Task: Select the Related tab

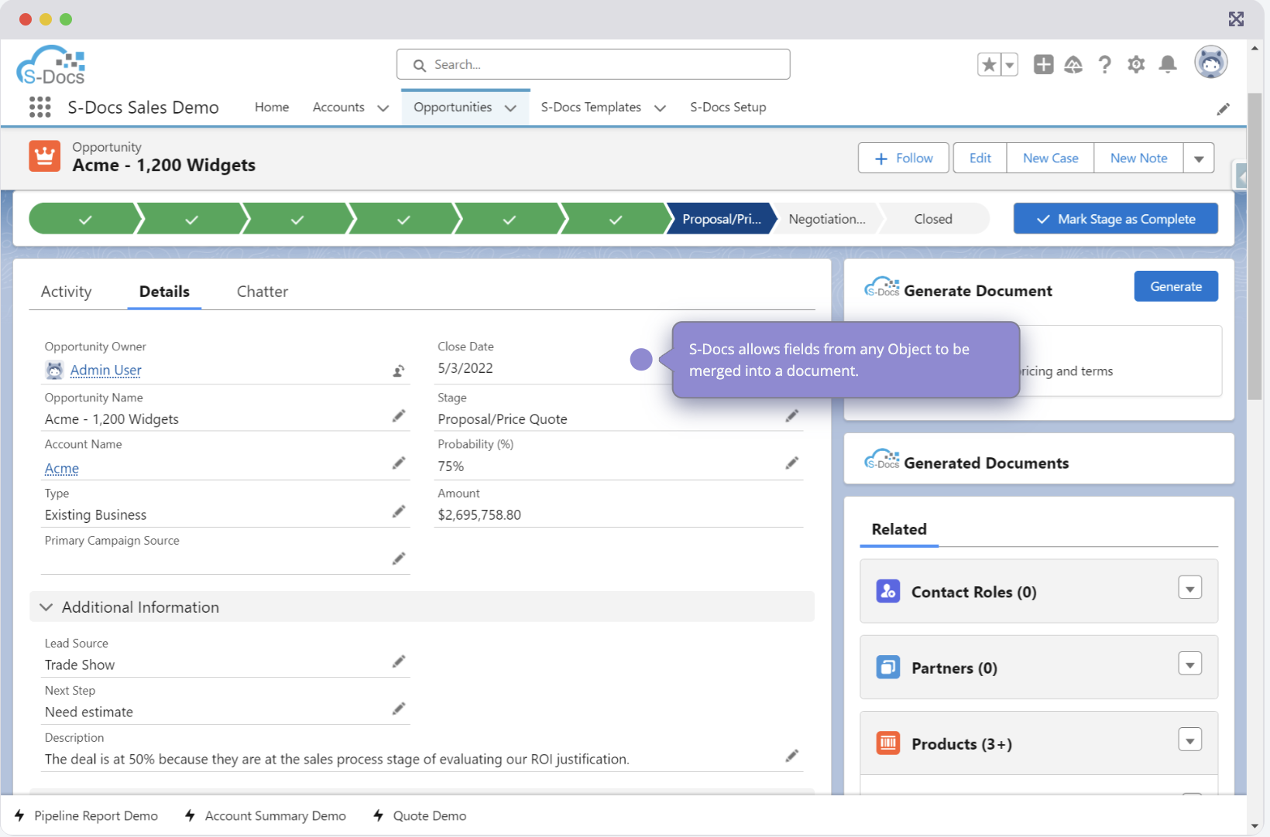Action: (899, 529)
